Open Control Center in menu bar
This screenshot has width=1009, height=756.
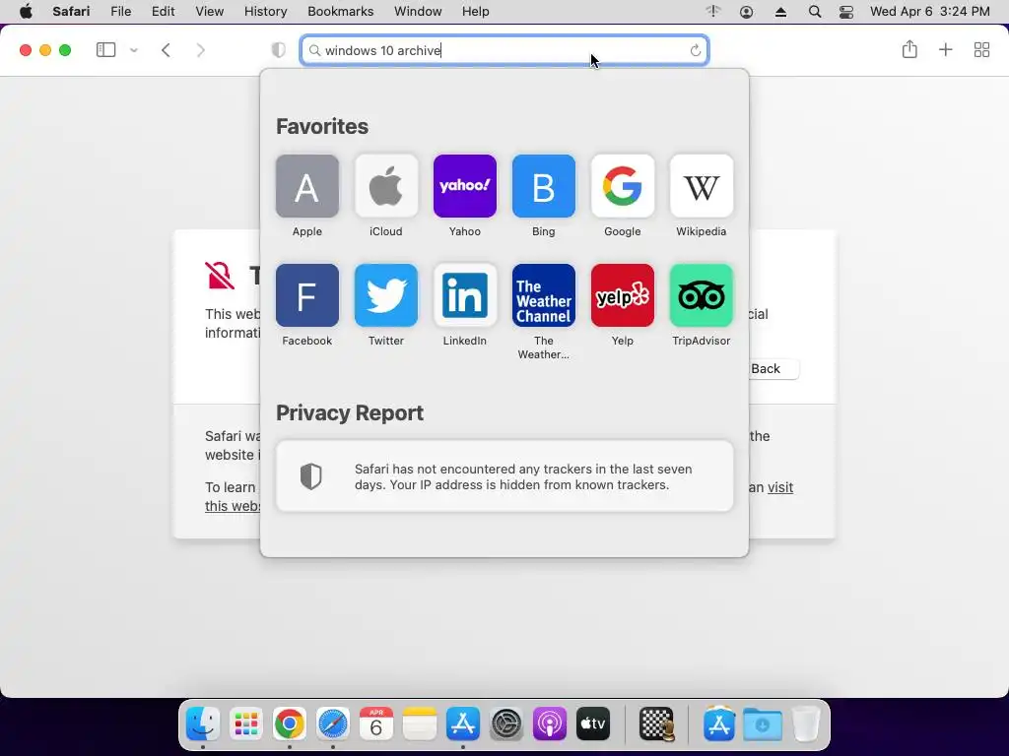click(846, 12)
